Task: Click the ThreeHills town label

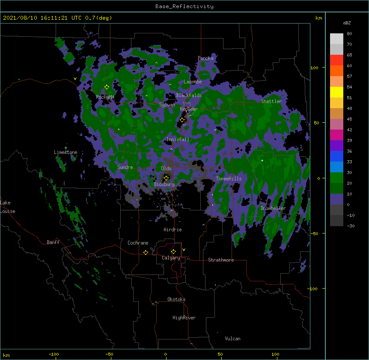Action: pyautogui.click(x=229, y=179)
